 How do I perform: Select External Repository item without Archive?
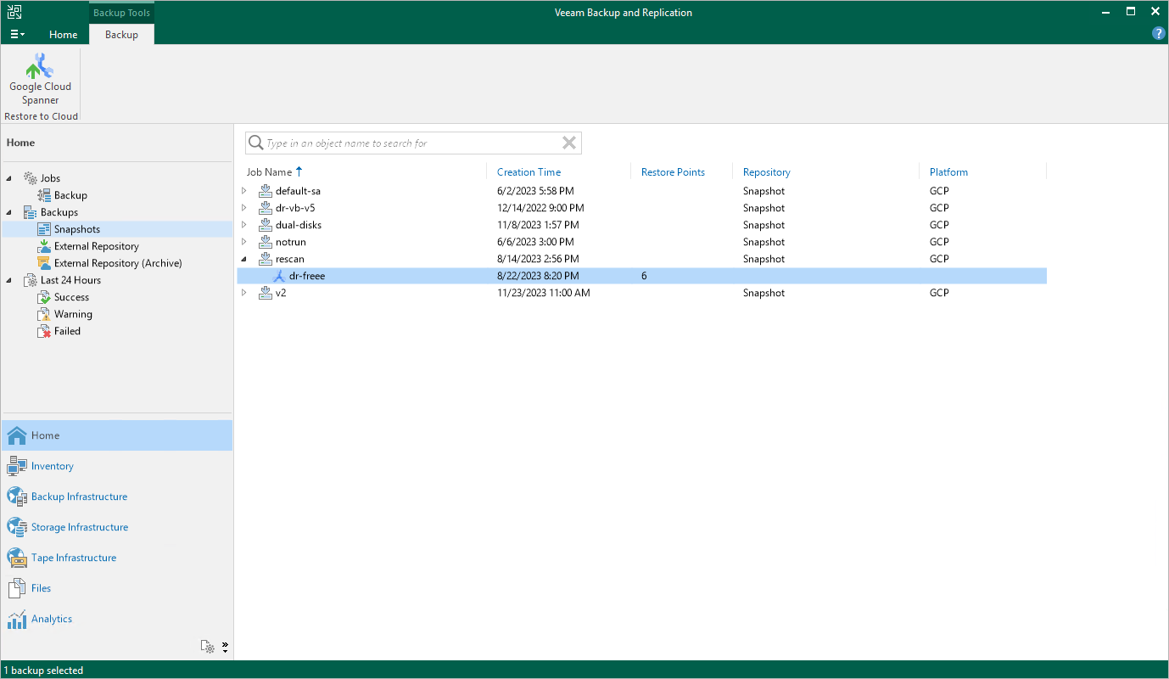tap(97, 246)
